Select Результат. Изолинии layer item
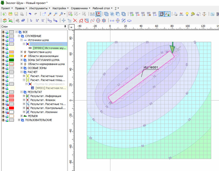Image resolution: width=219 pixels, height=171 pixels. pyautogui.click(x=44, y=112)
